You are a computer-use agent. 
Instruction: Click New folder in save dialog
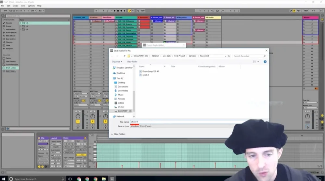point(132,62)
